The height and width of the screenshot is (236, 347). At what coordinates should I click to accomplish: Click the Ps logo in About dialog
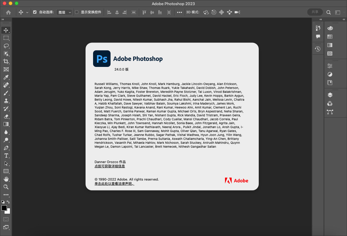(102, 59)
